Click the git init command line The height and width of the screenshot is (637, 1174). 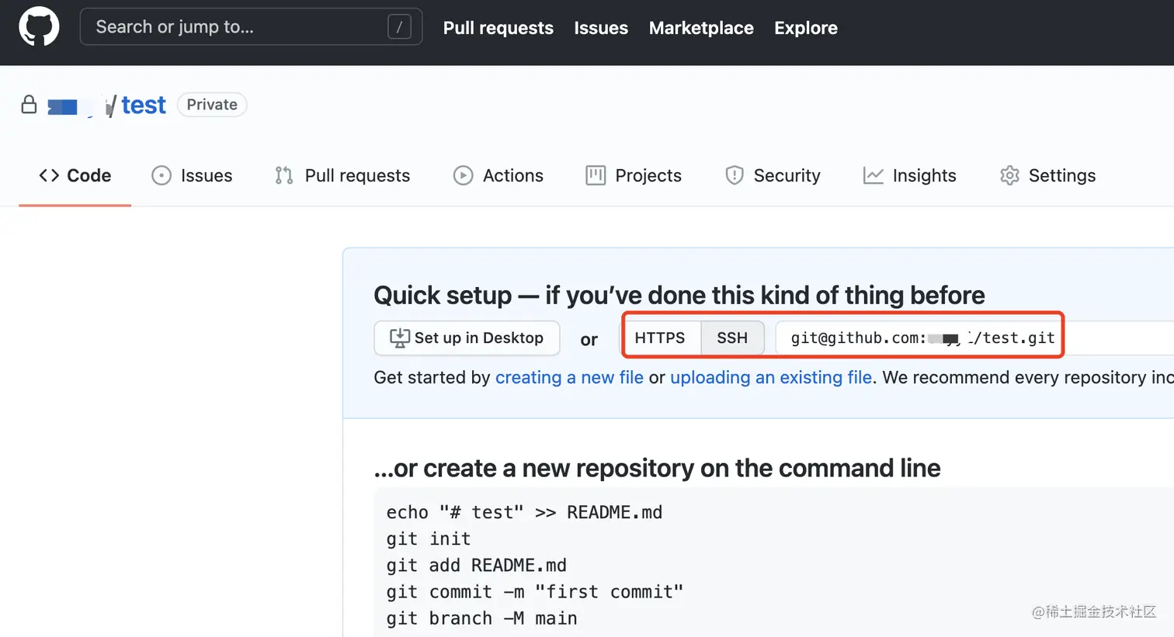tap(429, 539)
